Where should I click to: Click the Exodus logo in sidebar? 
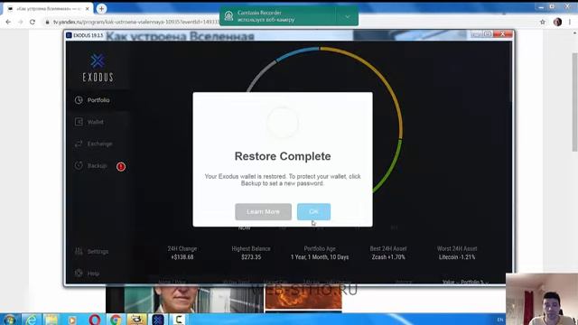pos(98,68)
